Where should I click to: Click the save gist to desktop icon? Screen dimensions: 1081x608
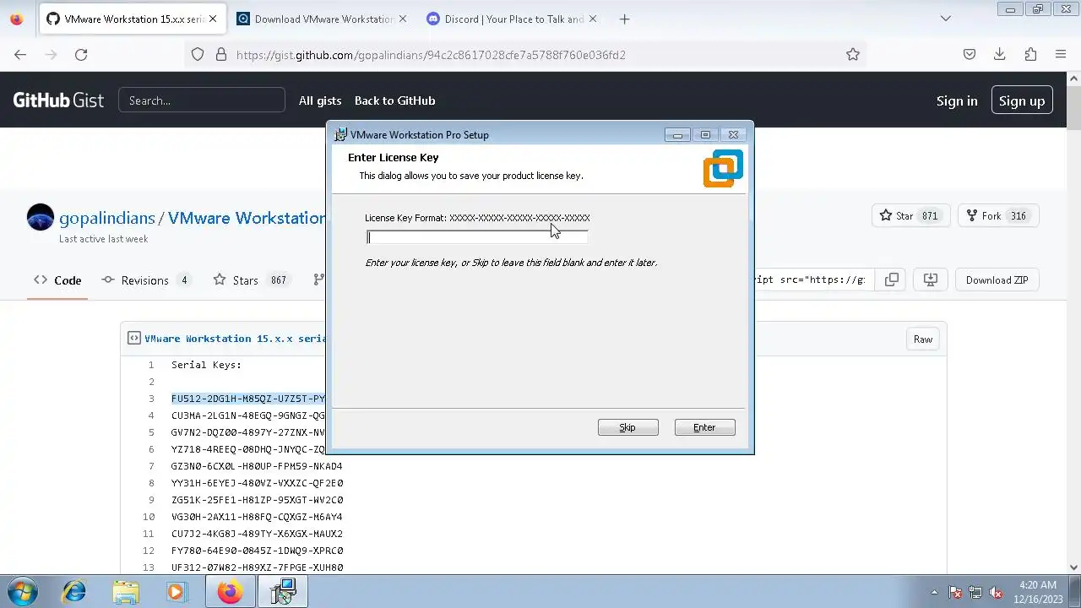[931, 280]
